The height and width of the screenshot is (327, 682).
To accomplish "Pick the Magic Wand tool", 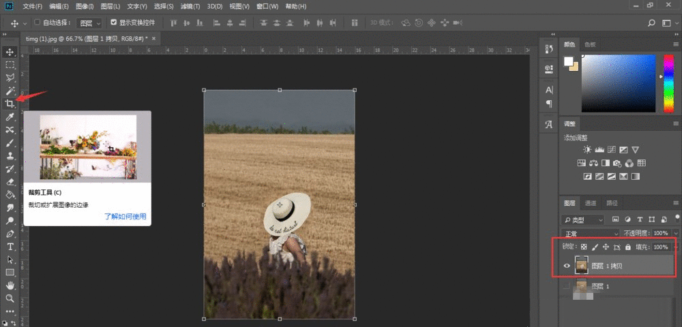I will pyautogui.click(x=10, y=91).
